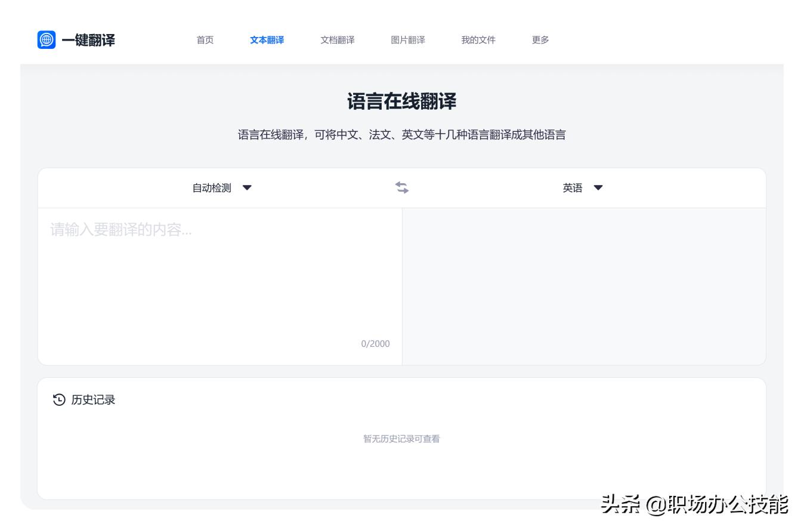
Task: Click the 语言在线翻译 page title
Action: pos(402,101)
